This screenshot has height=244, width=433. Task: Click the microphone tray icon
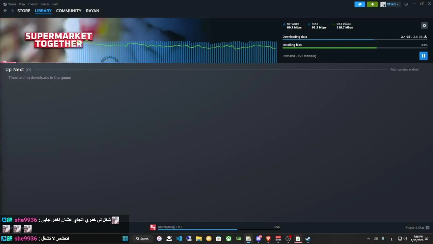(383, 239)
